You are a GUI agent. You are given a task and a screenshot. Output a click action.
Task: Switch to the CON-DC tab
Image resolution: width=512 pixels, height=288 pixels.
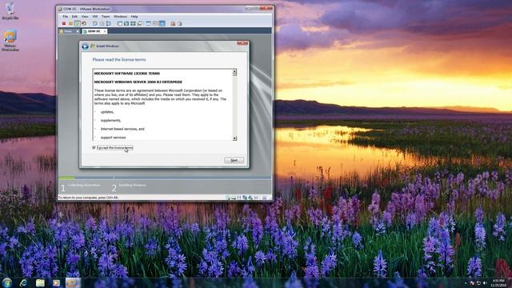click(94, 31)
